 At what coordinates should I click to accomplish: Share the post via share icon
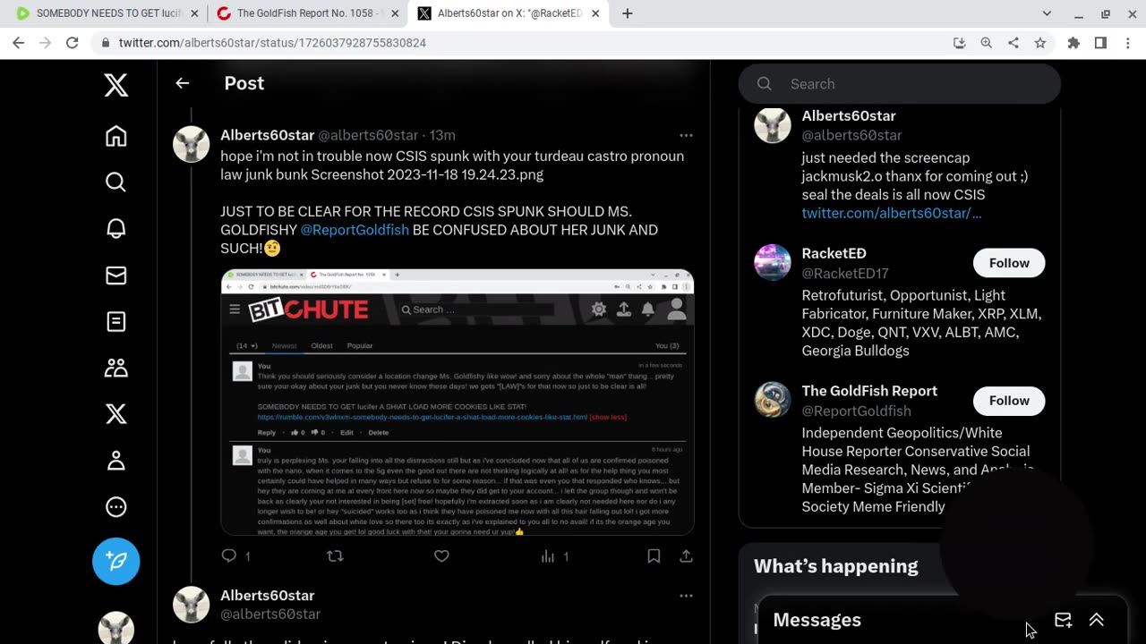pyautogui.click(x=686, y=556)
